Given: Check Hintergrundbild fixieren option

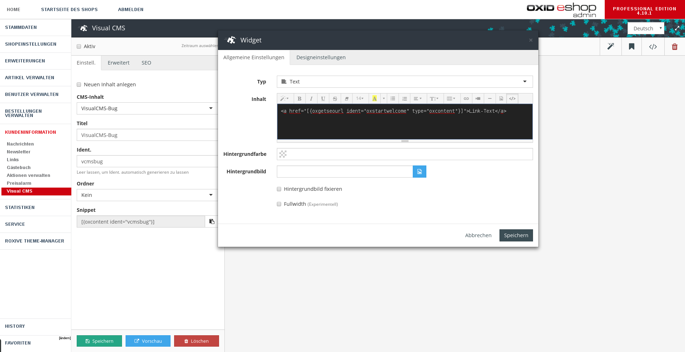Looking at the screenshot, I should pos(279,189).
